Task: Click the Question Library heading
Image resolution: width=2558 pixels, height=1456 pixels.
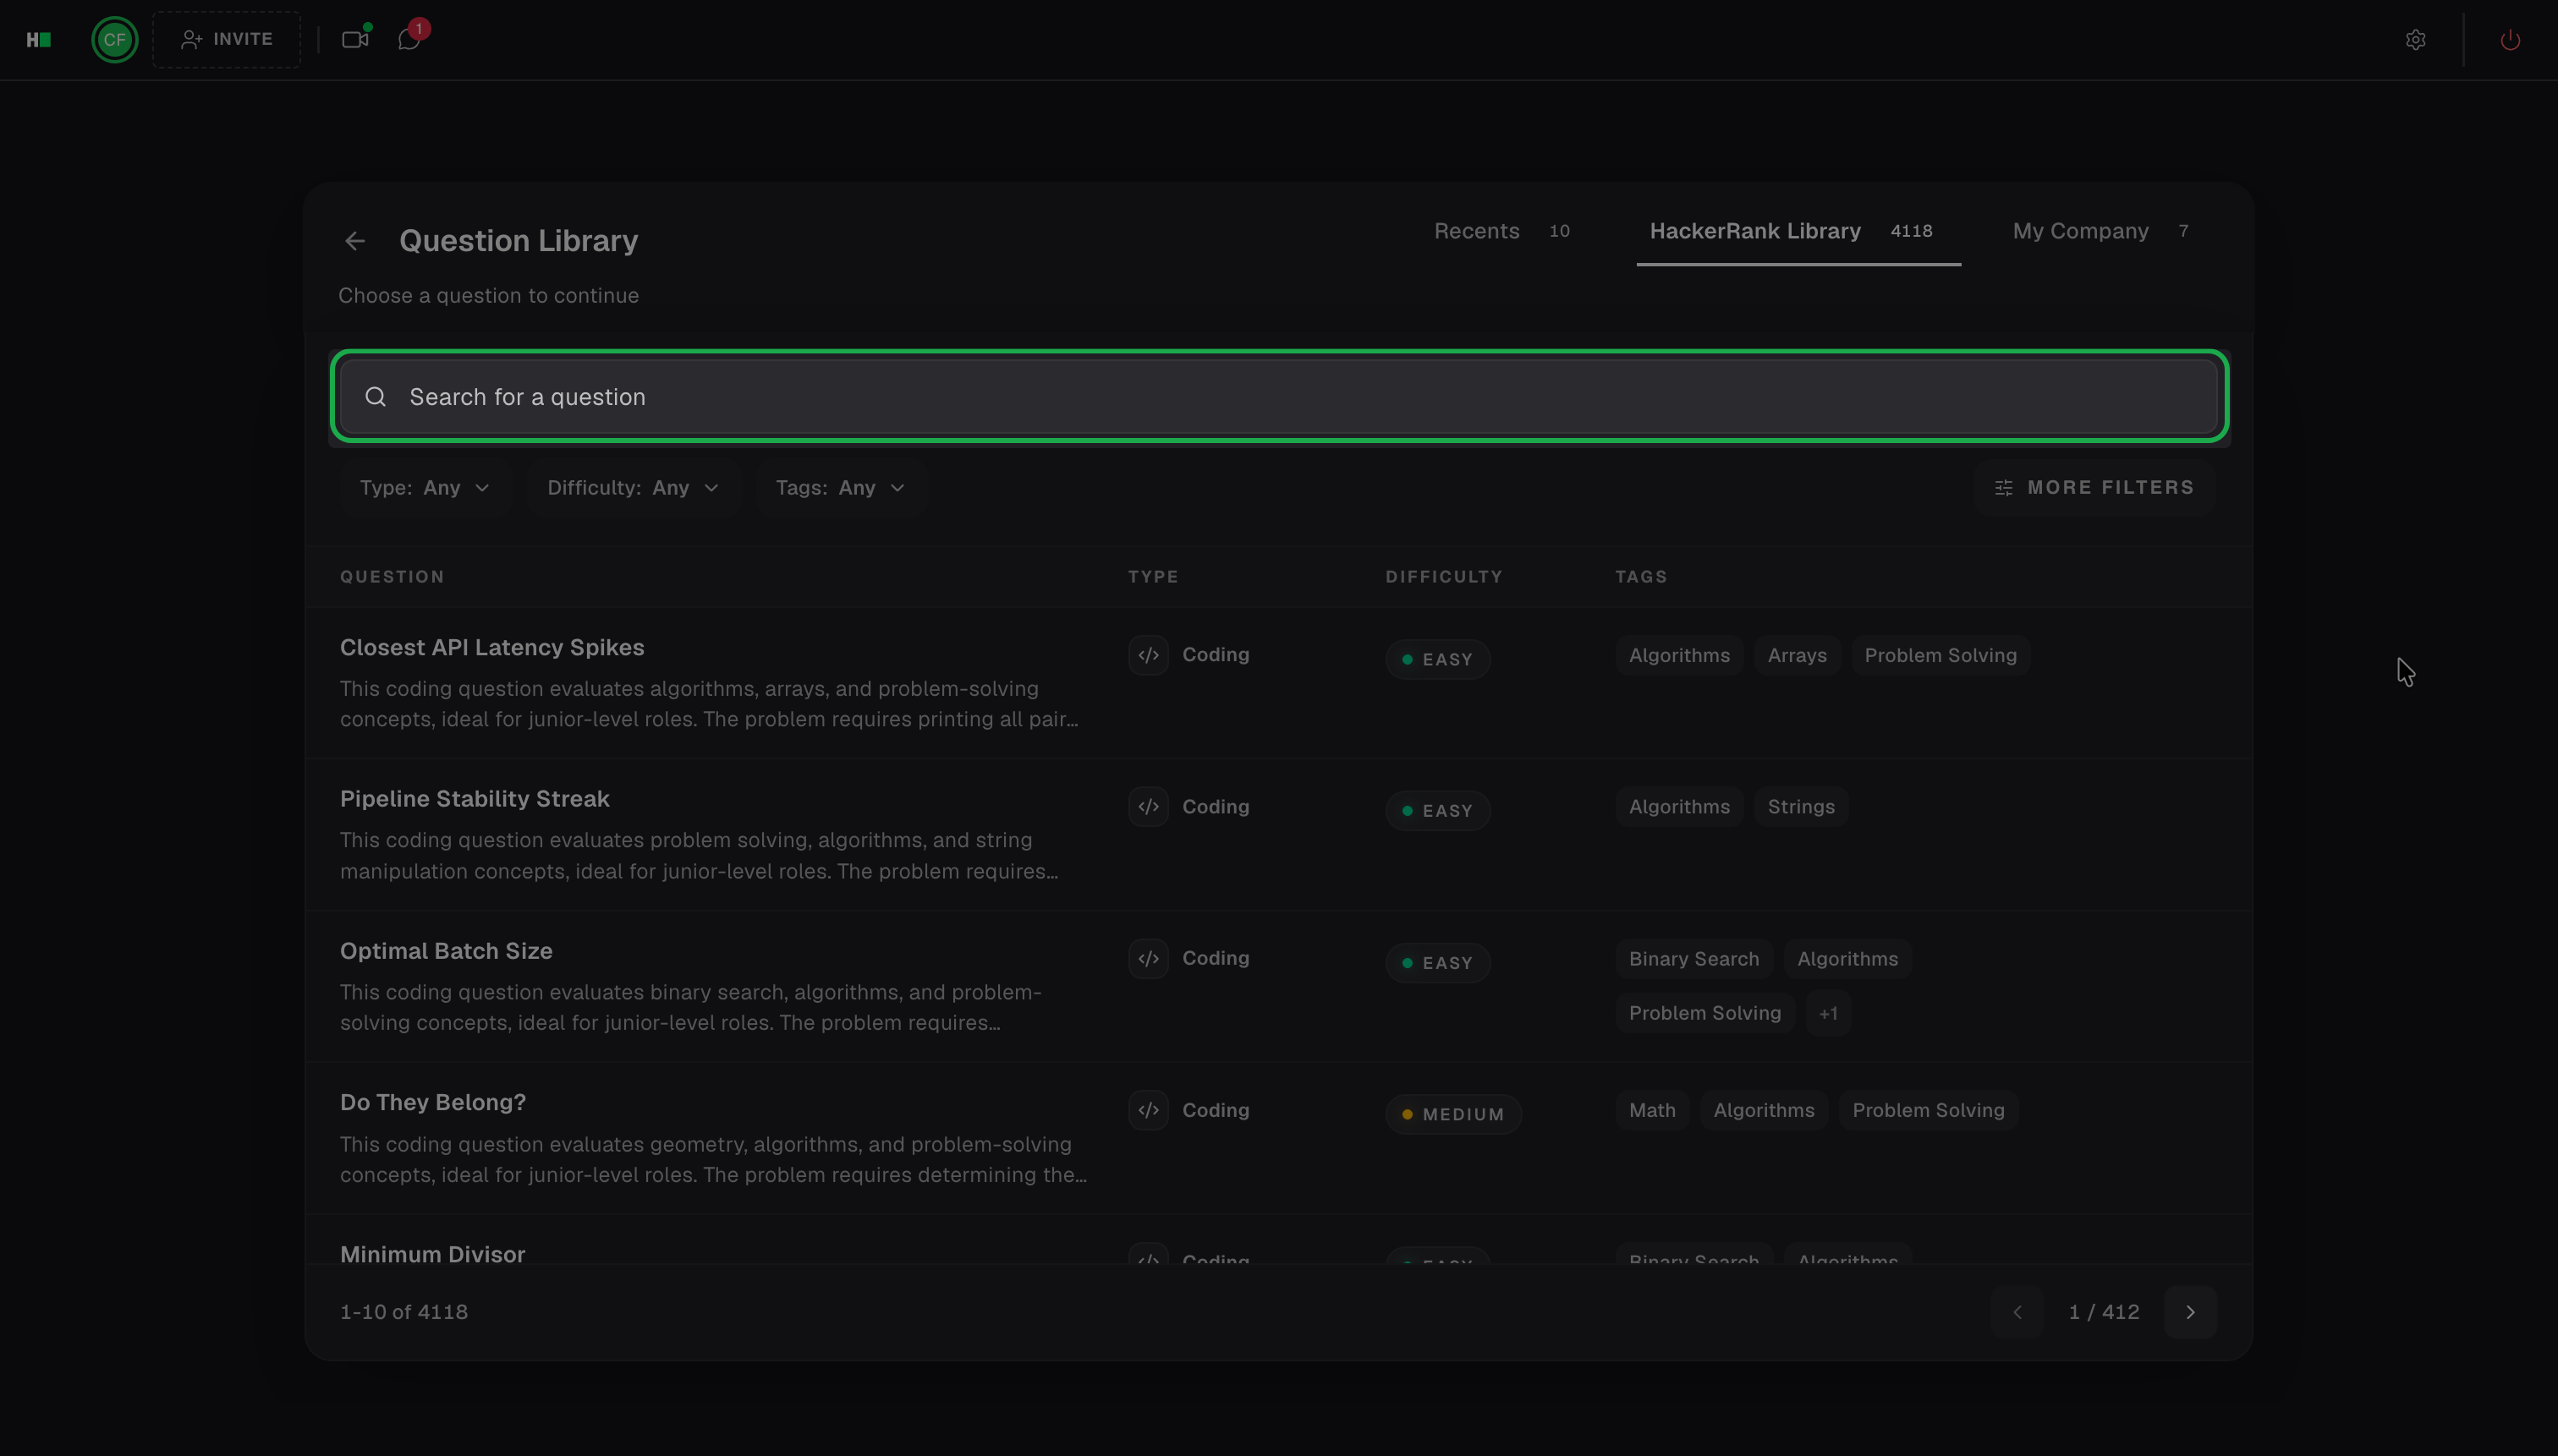Action: coord(519,241)
